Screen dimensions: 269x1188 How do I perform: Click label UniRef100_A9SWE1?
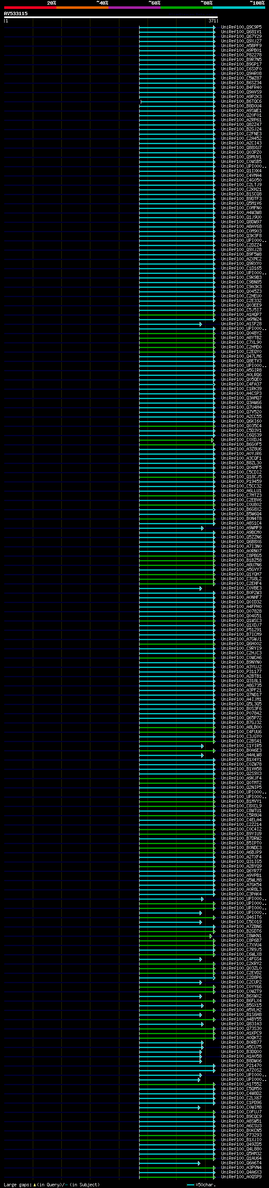click(x=241, y=111)
